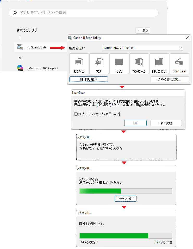Screen dimensions: 193x249
Task: Select the Microsoft 365 Copilot app name
Action: coord(43,68)
